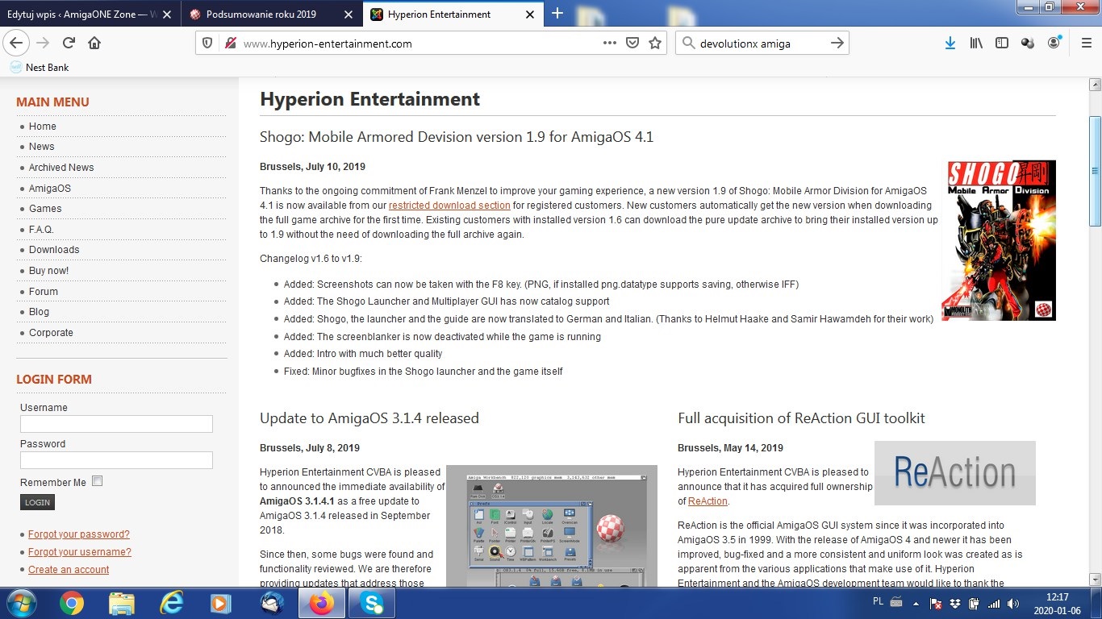Open Archived News menu item
This screenshot has height=619, width=1102.
point(61,168)
